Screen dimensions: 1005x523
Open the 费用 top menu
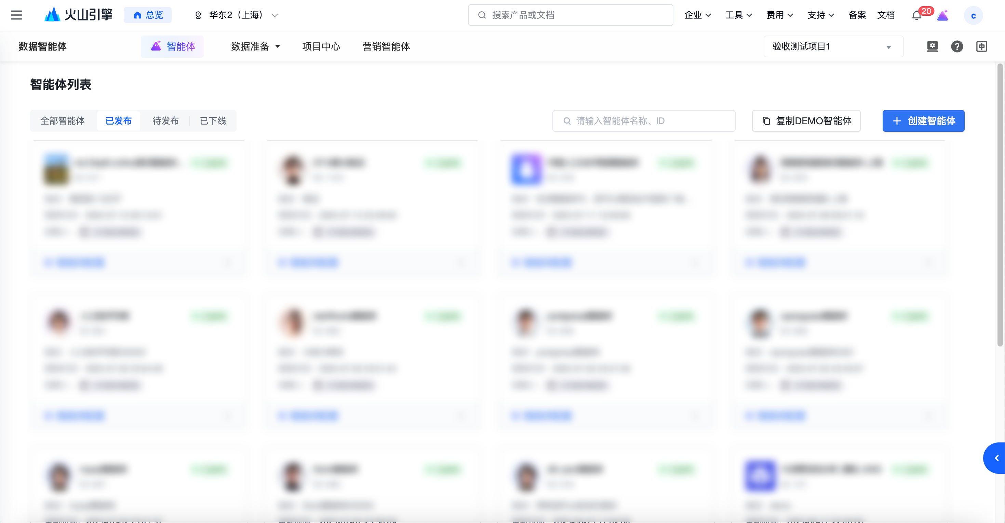point(779,15)
